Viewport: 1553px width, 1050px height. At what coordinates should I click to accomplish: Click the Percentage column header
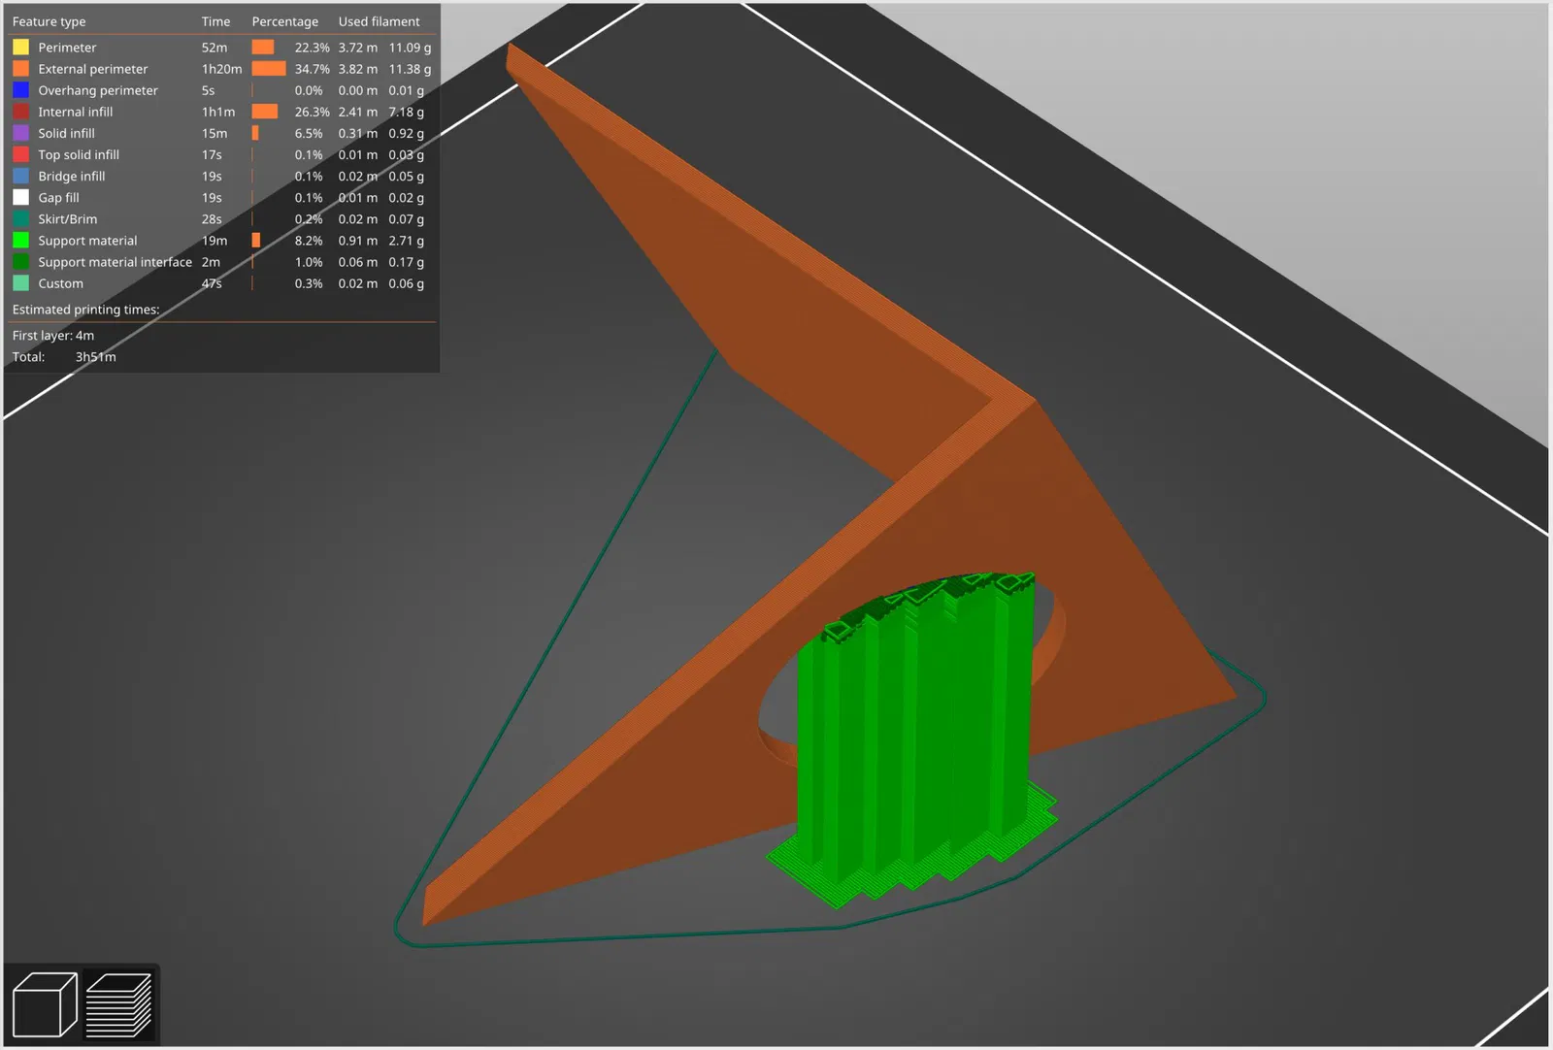point(285,21)
